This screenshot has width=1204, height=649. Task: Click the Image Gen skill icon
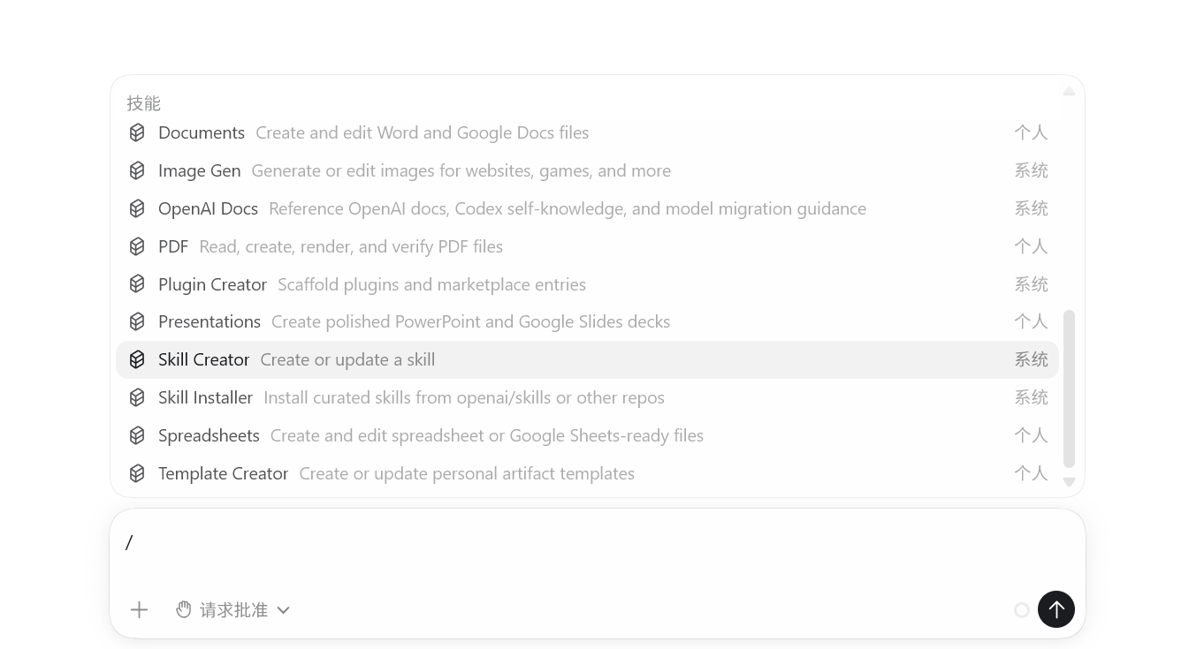point(137,170)
